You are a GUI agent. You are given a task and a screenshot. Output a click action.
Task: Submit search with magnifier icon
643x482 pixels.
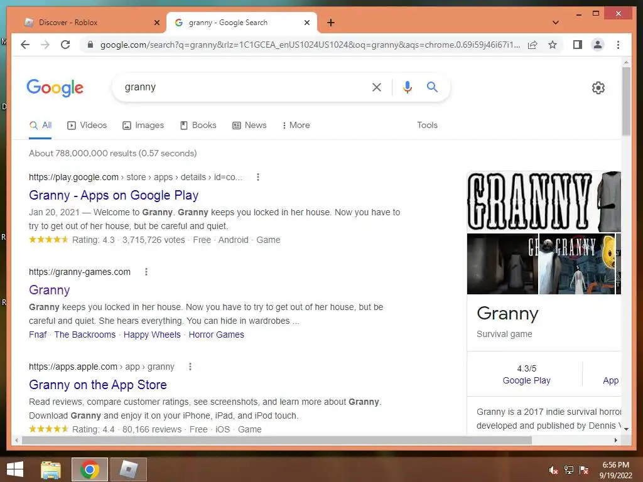click(432, 87)
